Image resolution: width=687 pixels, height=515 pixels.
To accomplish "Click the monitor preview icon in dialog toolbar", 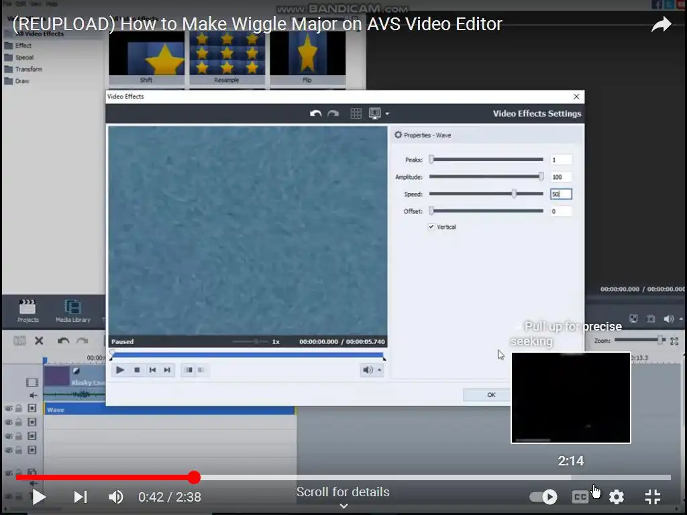I will 374,113.
